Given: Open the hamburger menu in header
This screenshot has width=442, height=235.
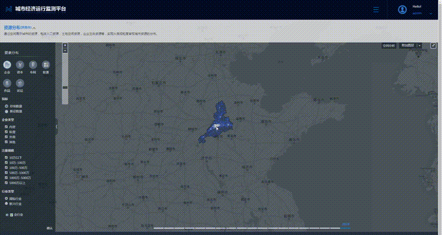Looking at the screenshot, I should click(x=376, y=10).
